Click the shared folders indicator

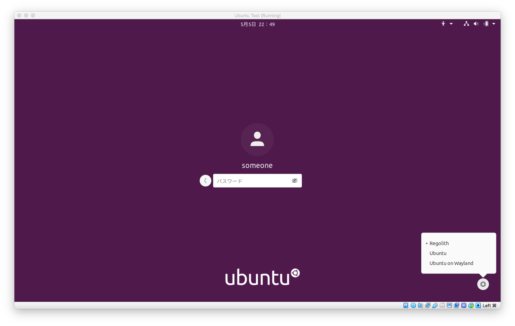pyautogui.click(x=442, y=305)
